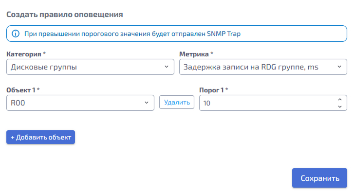Screen dimensions: 354x192
Task: Click the Объект 1 field label
Action: 23,90
